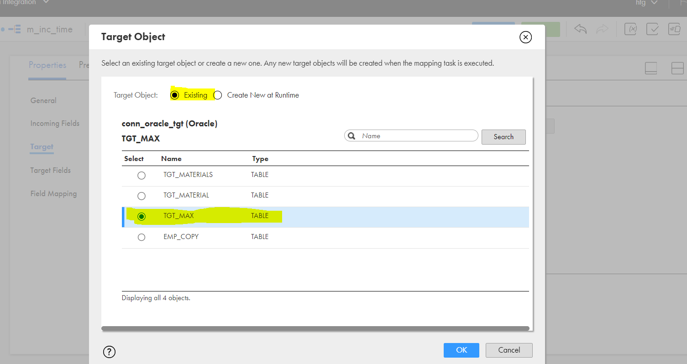This screenshot has height=364, width=687.
Task: Confirm selection with OK button
Action: (461, 350)
